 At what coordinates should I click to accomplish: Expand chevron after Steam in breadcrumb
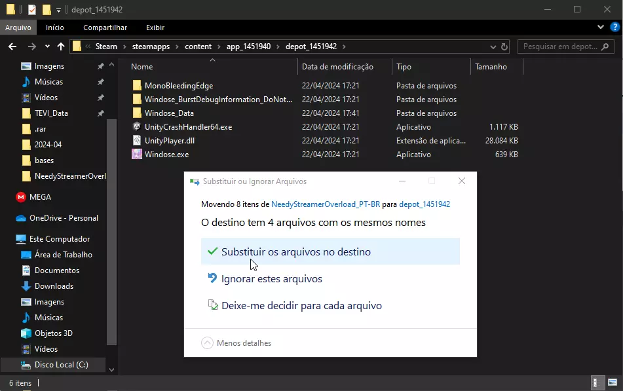[x=124, y=47]
